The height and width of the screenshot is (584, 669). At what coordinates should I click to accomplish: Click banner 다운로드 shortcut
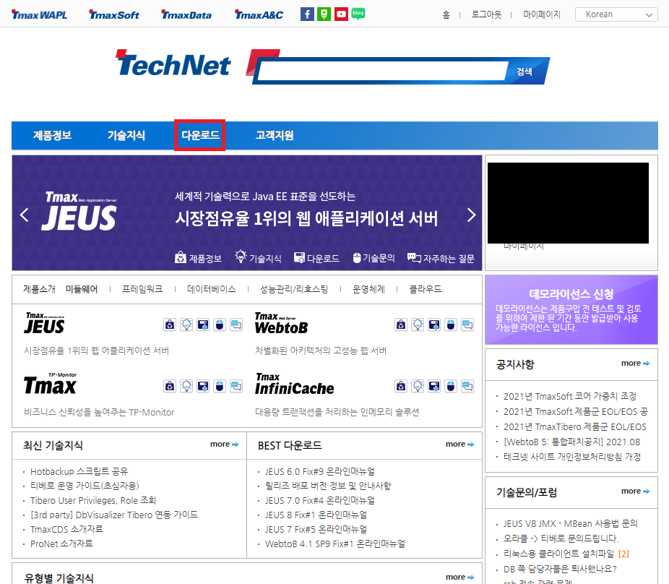click(x=316, y=258)
